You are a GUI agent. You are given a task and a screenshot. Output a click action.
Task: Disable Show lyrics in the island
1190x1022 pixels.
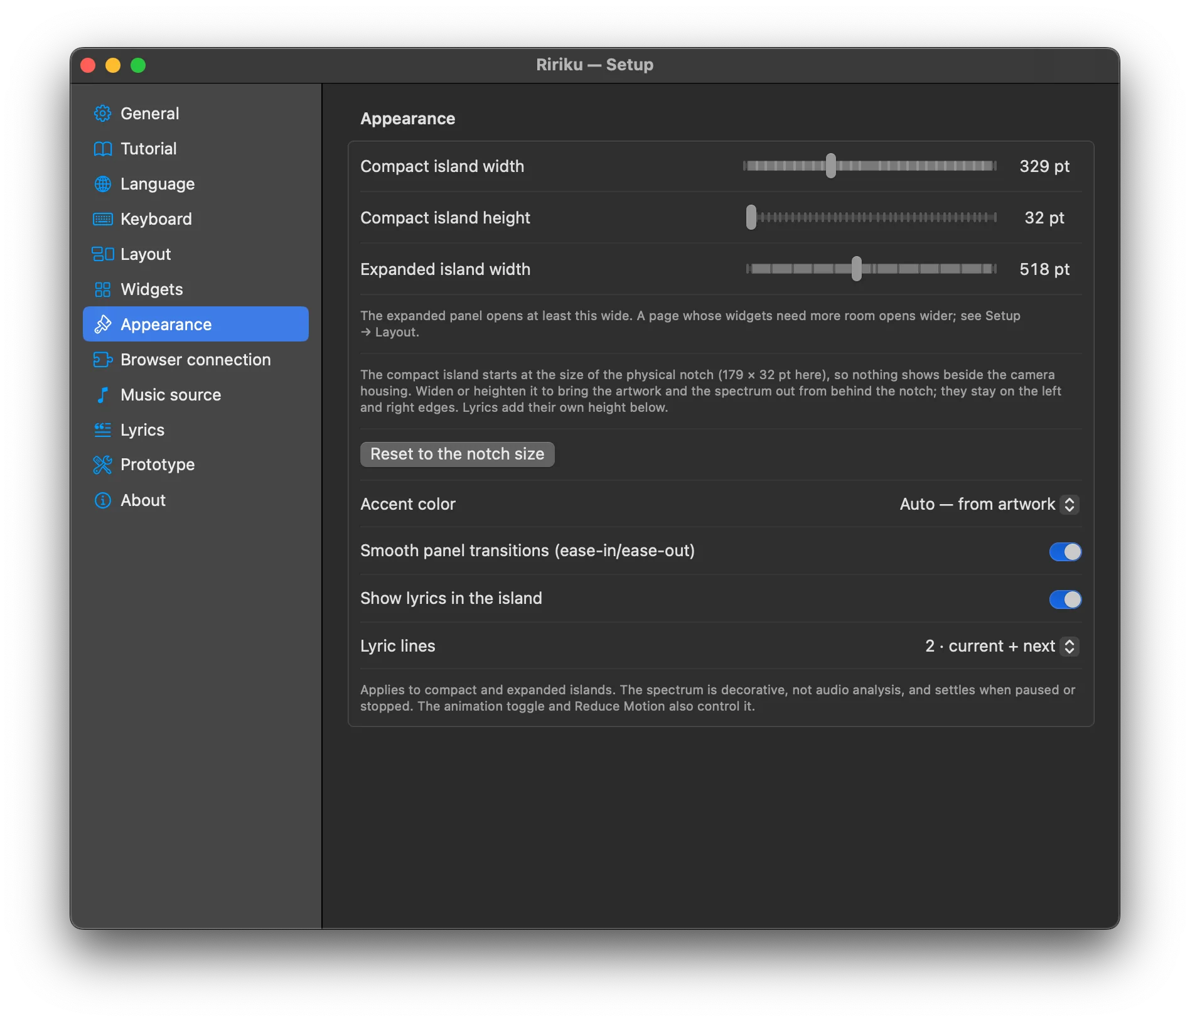pyautogui.click(x=1065, y=600)
